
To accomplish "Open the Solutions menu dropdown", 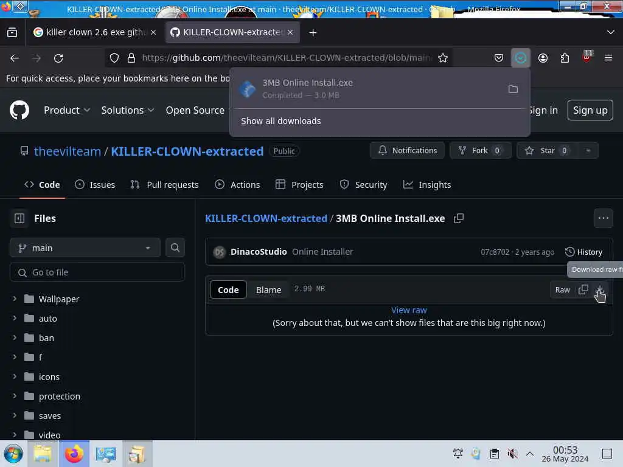I will click(x=128, y=110).
